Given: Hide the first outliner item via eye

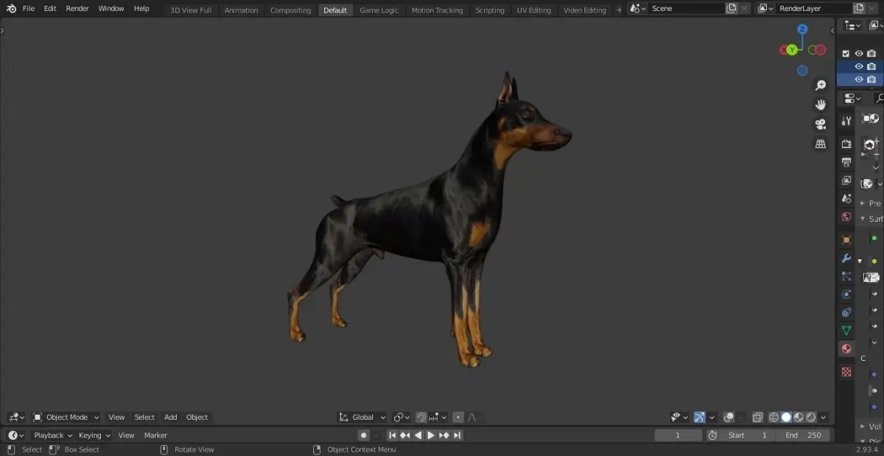Looking at the screenshot, I should click(859, 53).
